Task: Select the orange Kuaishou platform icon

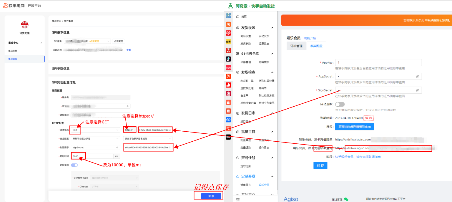Action: click(228, 76)
